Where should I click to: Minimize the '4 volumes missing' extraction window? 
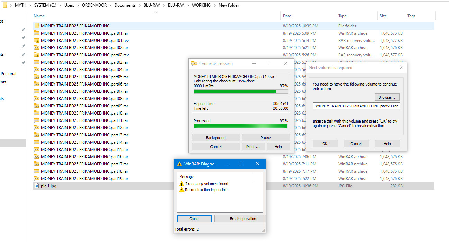[254, 63]
